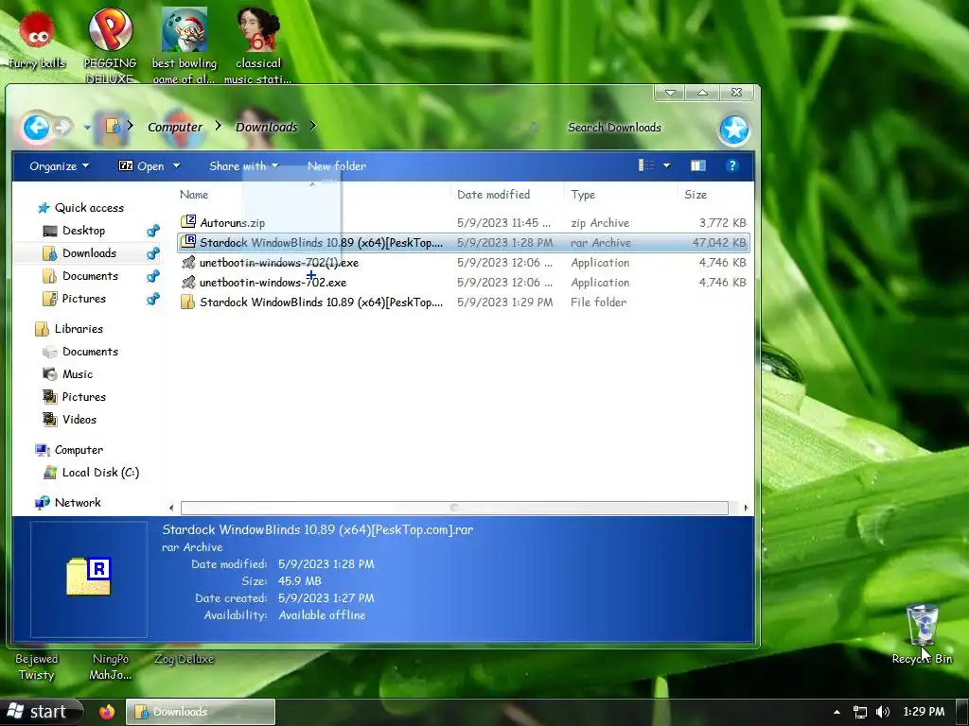Click the horizontal scrollbar in the file list
969x726 pixels.
[454, 508]
